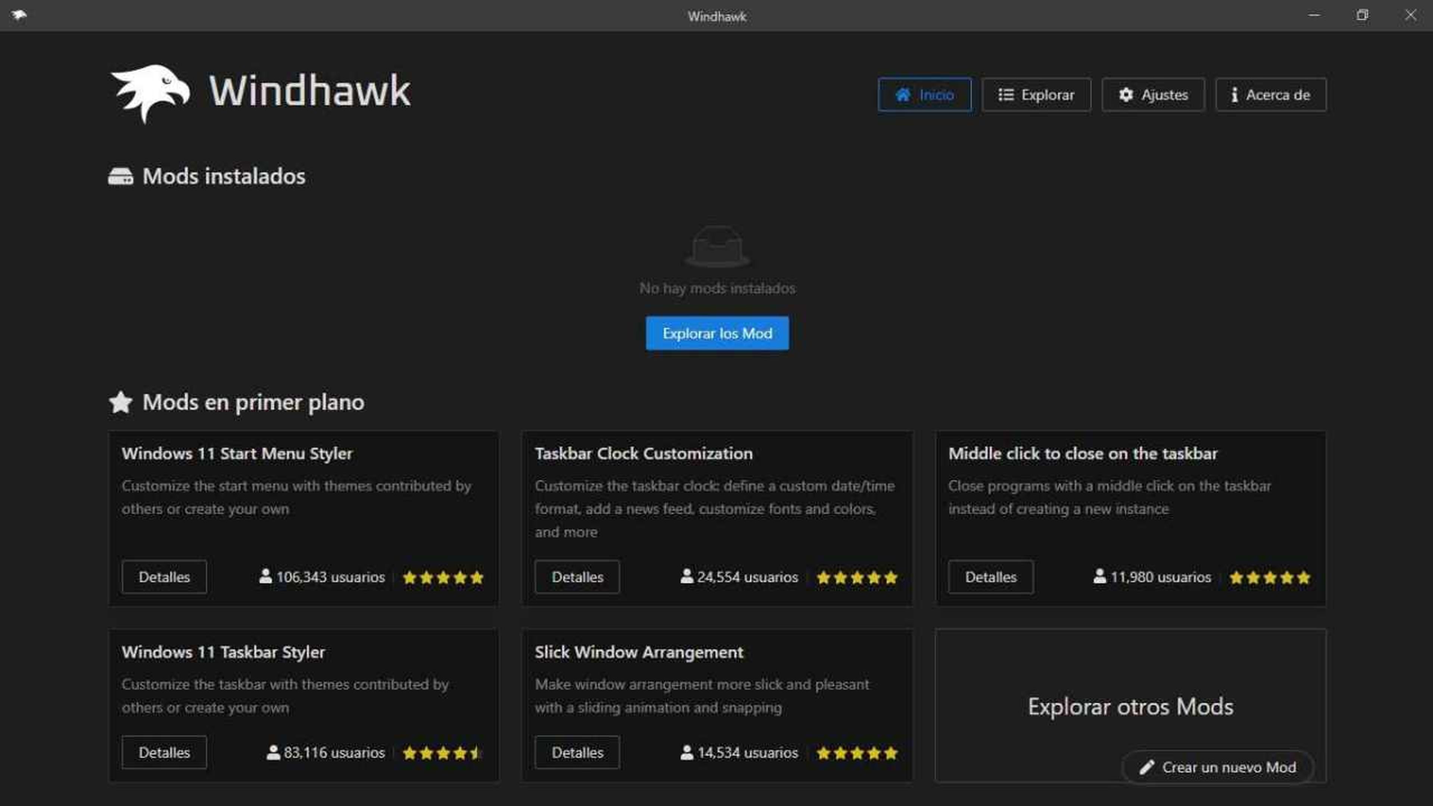Click the star rating of Middle click mod
The width and height of the screenshot is (1433, 806).
point(1270,577)
